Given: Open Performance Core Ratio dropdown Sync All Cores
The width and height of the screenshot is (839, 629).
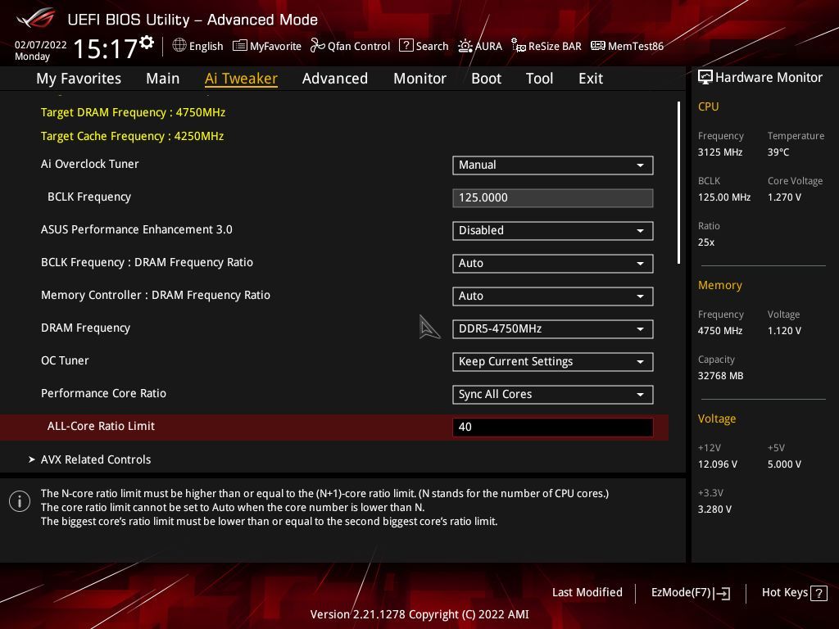Looking at the screenshot, I should (553, 394).
